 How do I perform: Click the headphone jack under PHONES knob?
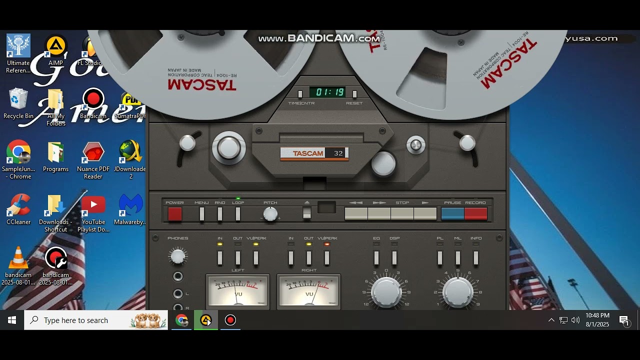click(177, 276)
